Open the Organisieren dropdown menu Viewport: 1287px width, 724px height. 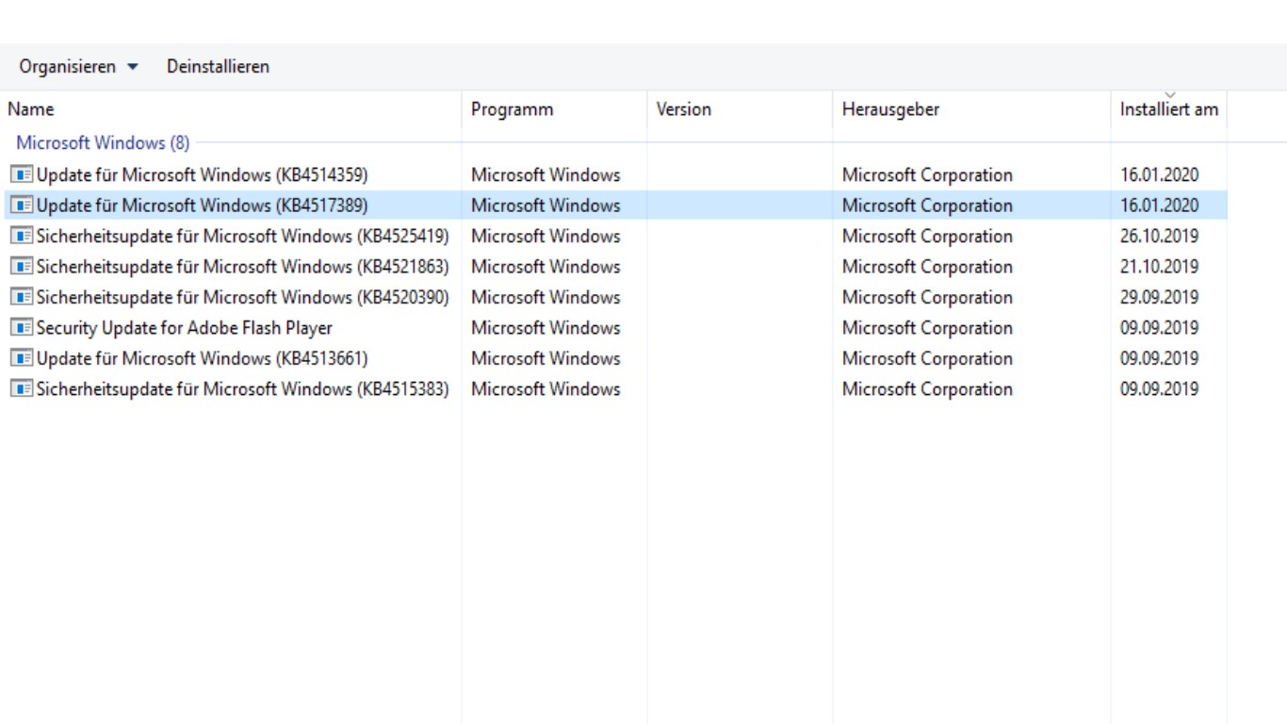tap(79, 67)
